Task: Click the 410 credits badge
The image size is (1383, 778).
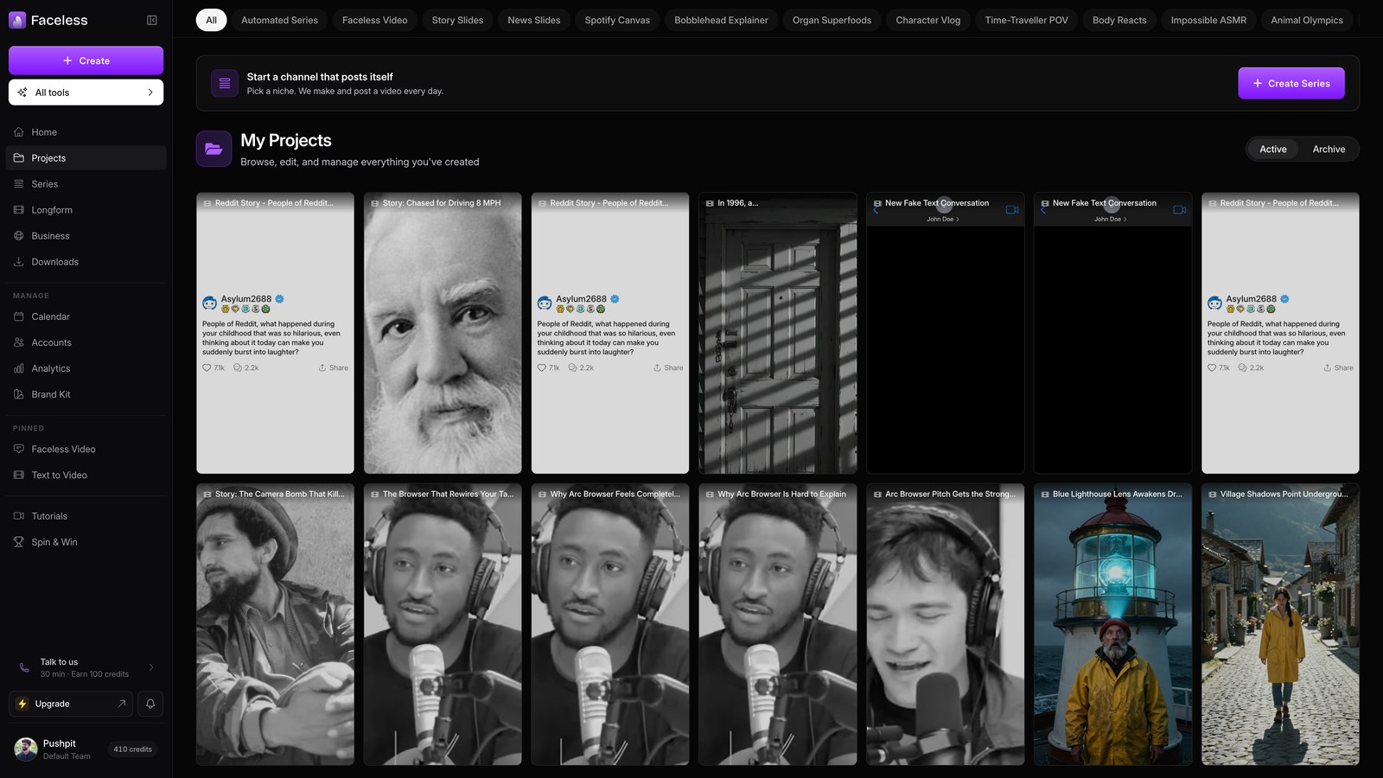Action: [x=132, y=749]
